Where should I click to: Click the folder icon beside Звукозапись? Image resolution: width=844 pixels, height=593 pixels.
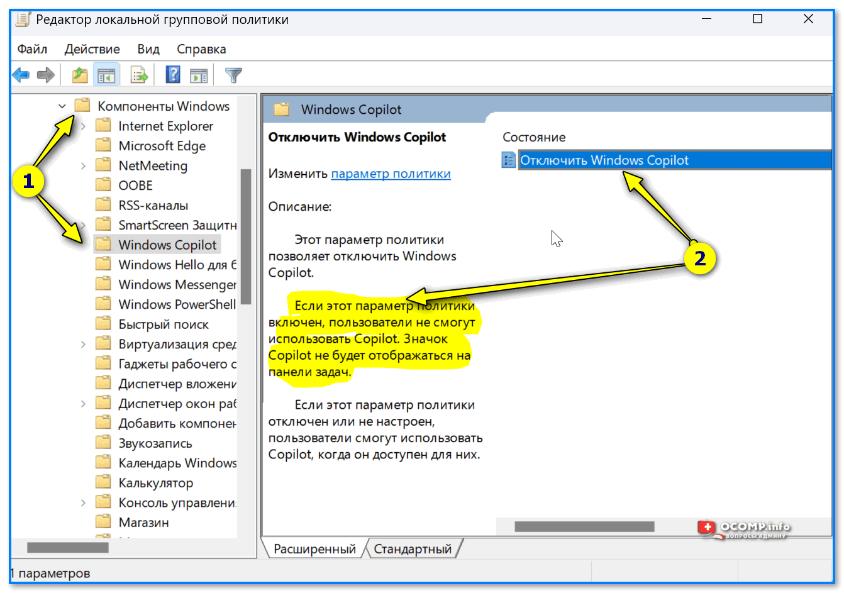pos(103,443)
